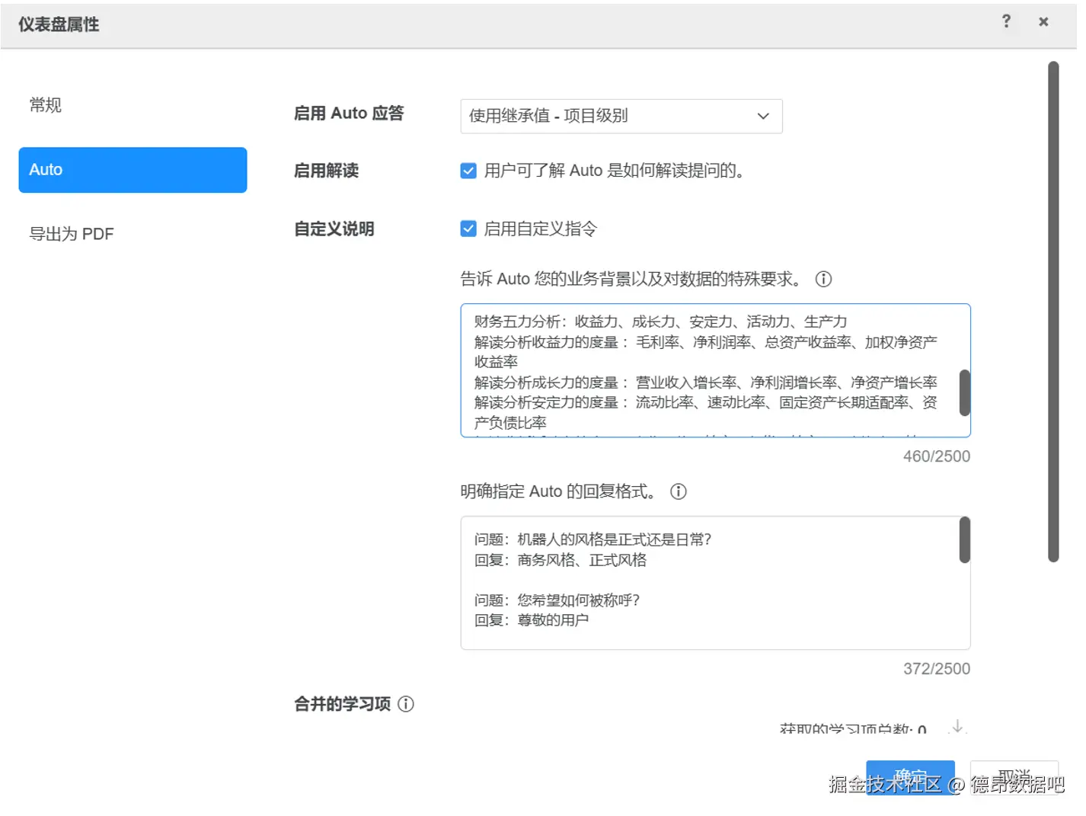Click the info icon beside 业务背景 instruction label

click(x=823, y=279)
